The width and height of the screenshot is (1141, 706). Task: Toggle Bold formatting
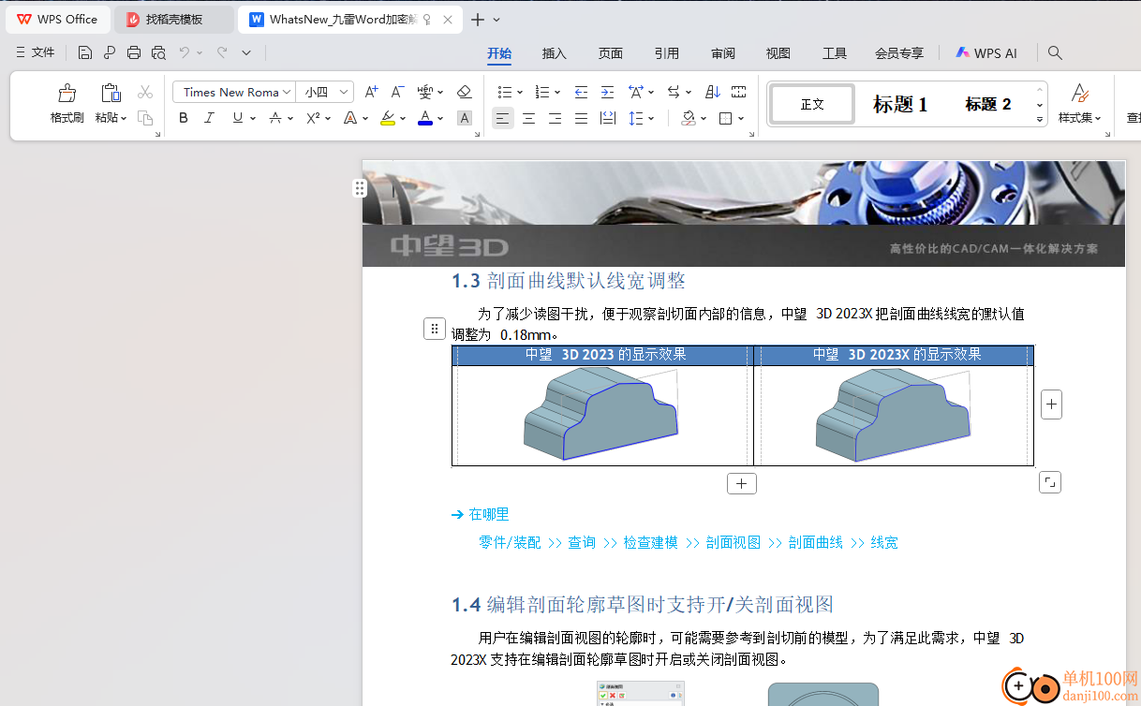(184, 118)
